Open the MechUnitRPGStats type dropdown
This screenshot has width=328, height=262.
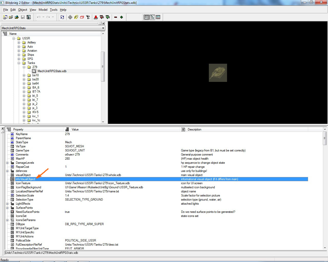pos(103,28)
